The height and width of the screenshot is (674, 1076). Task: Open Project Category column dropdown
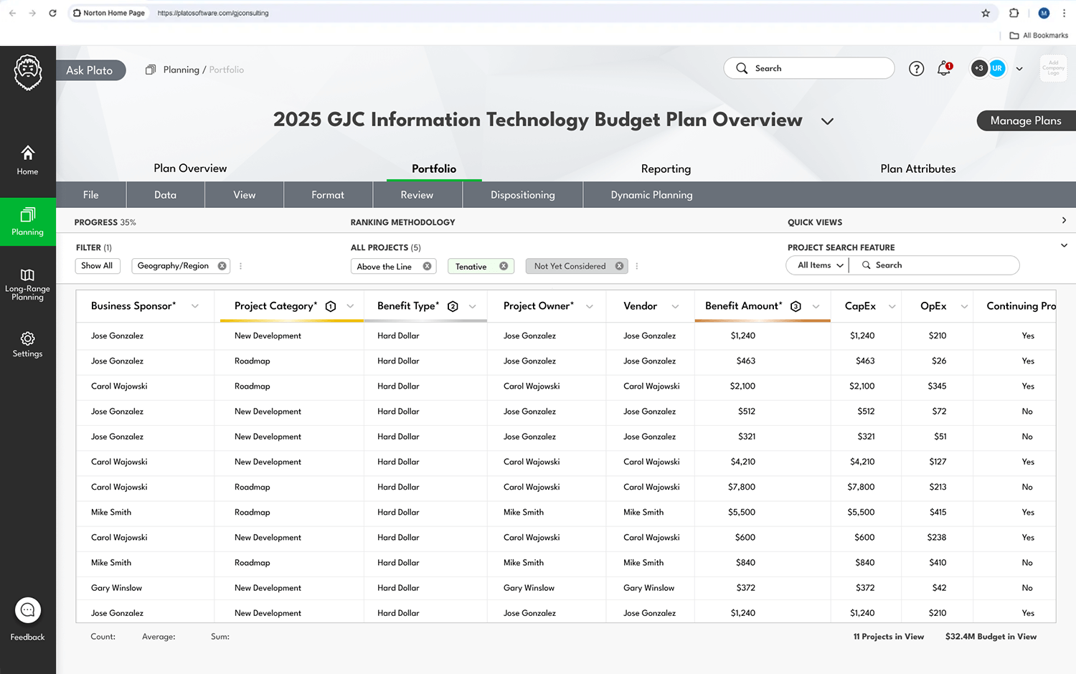point(350,306)
